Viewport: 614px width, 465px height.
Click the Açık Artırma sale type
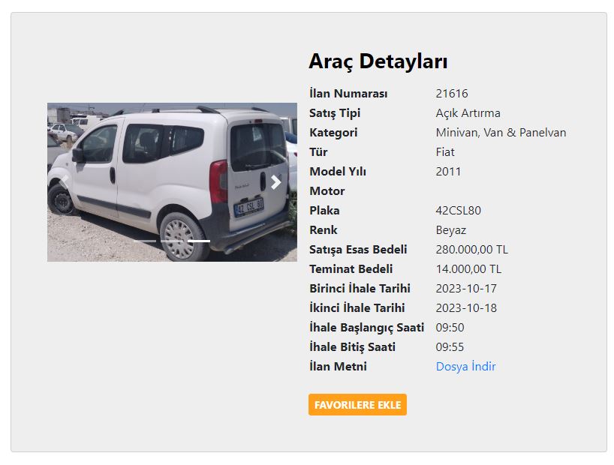click(468, 113)
